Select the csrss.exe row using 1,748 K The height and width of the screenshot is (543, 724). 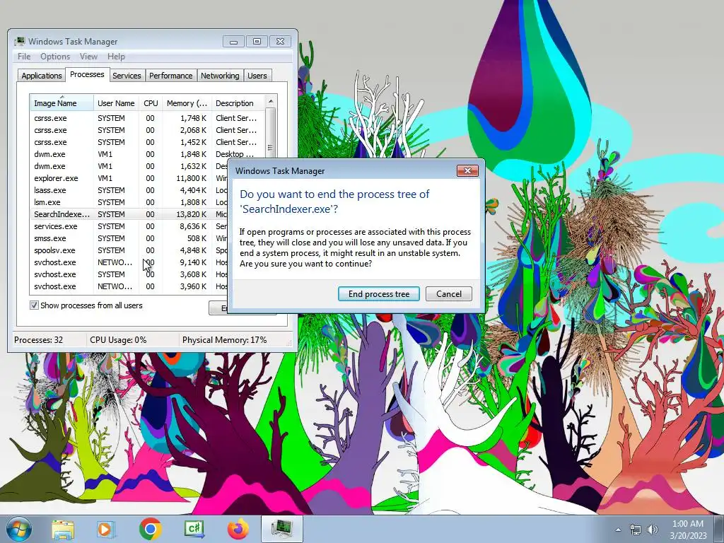coord(148,118)
